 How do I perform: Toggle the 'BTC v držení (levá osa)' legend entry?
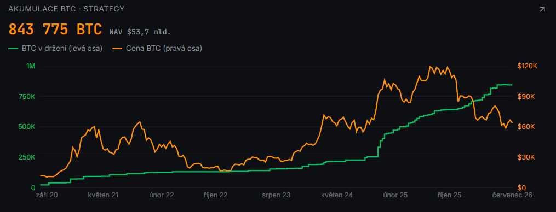56,49
